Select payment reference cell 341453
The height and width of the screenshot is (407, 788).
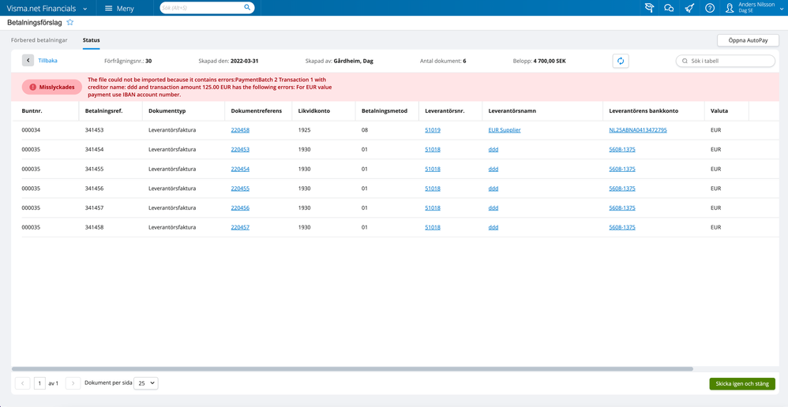point(95,130)
